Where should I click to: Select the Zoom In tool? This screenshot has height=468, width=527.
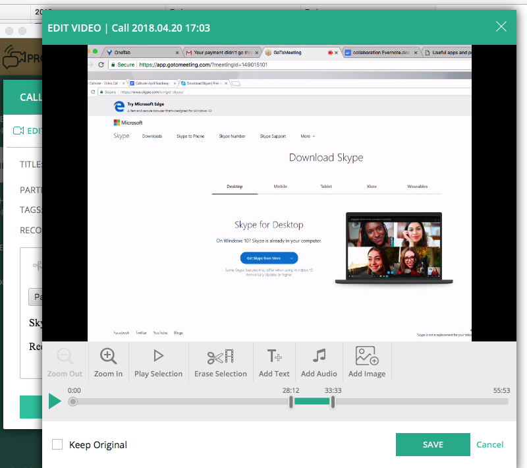(108, 361)
